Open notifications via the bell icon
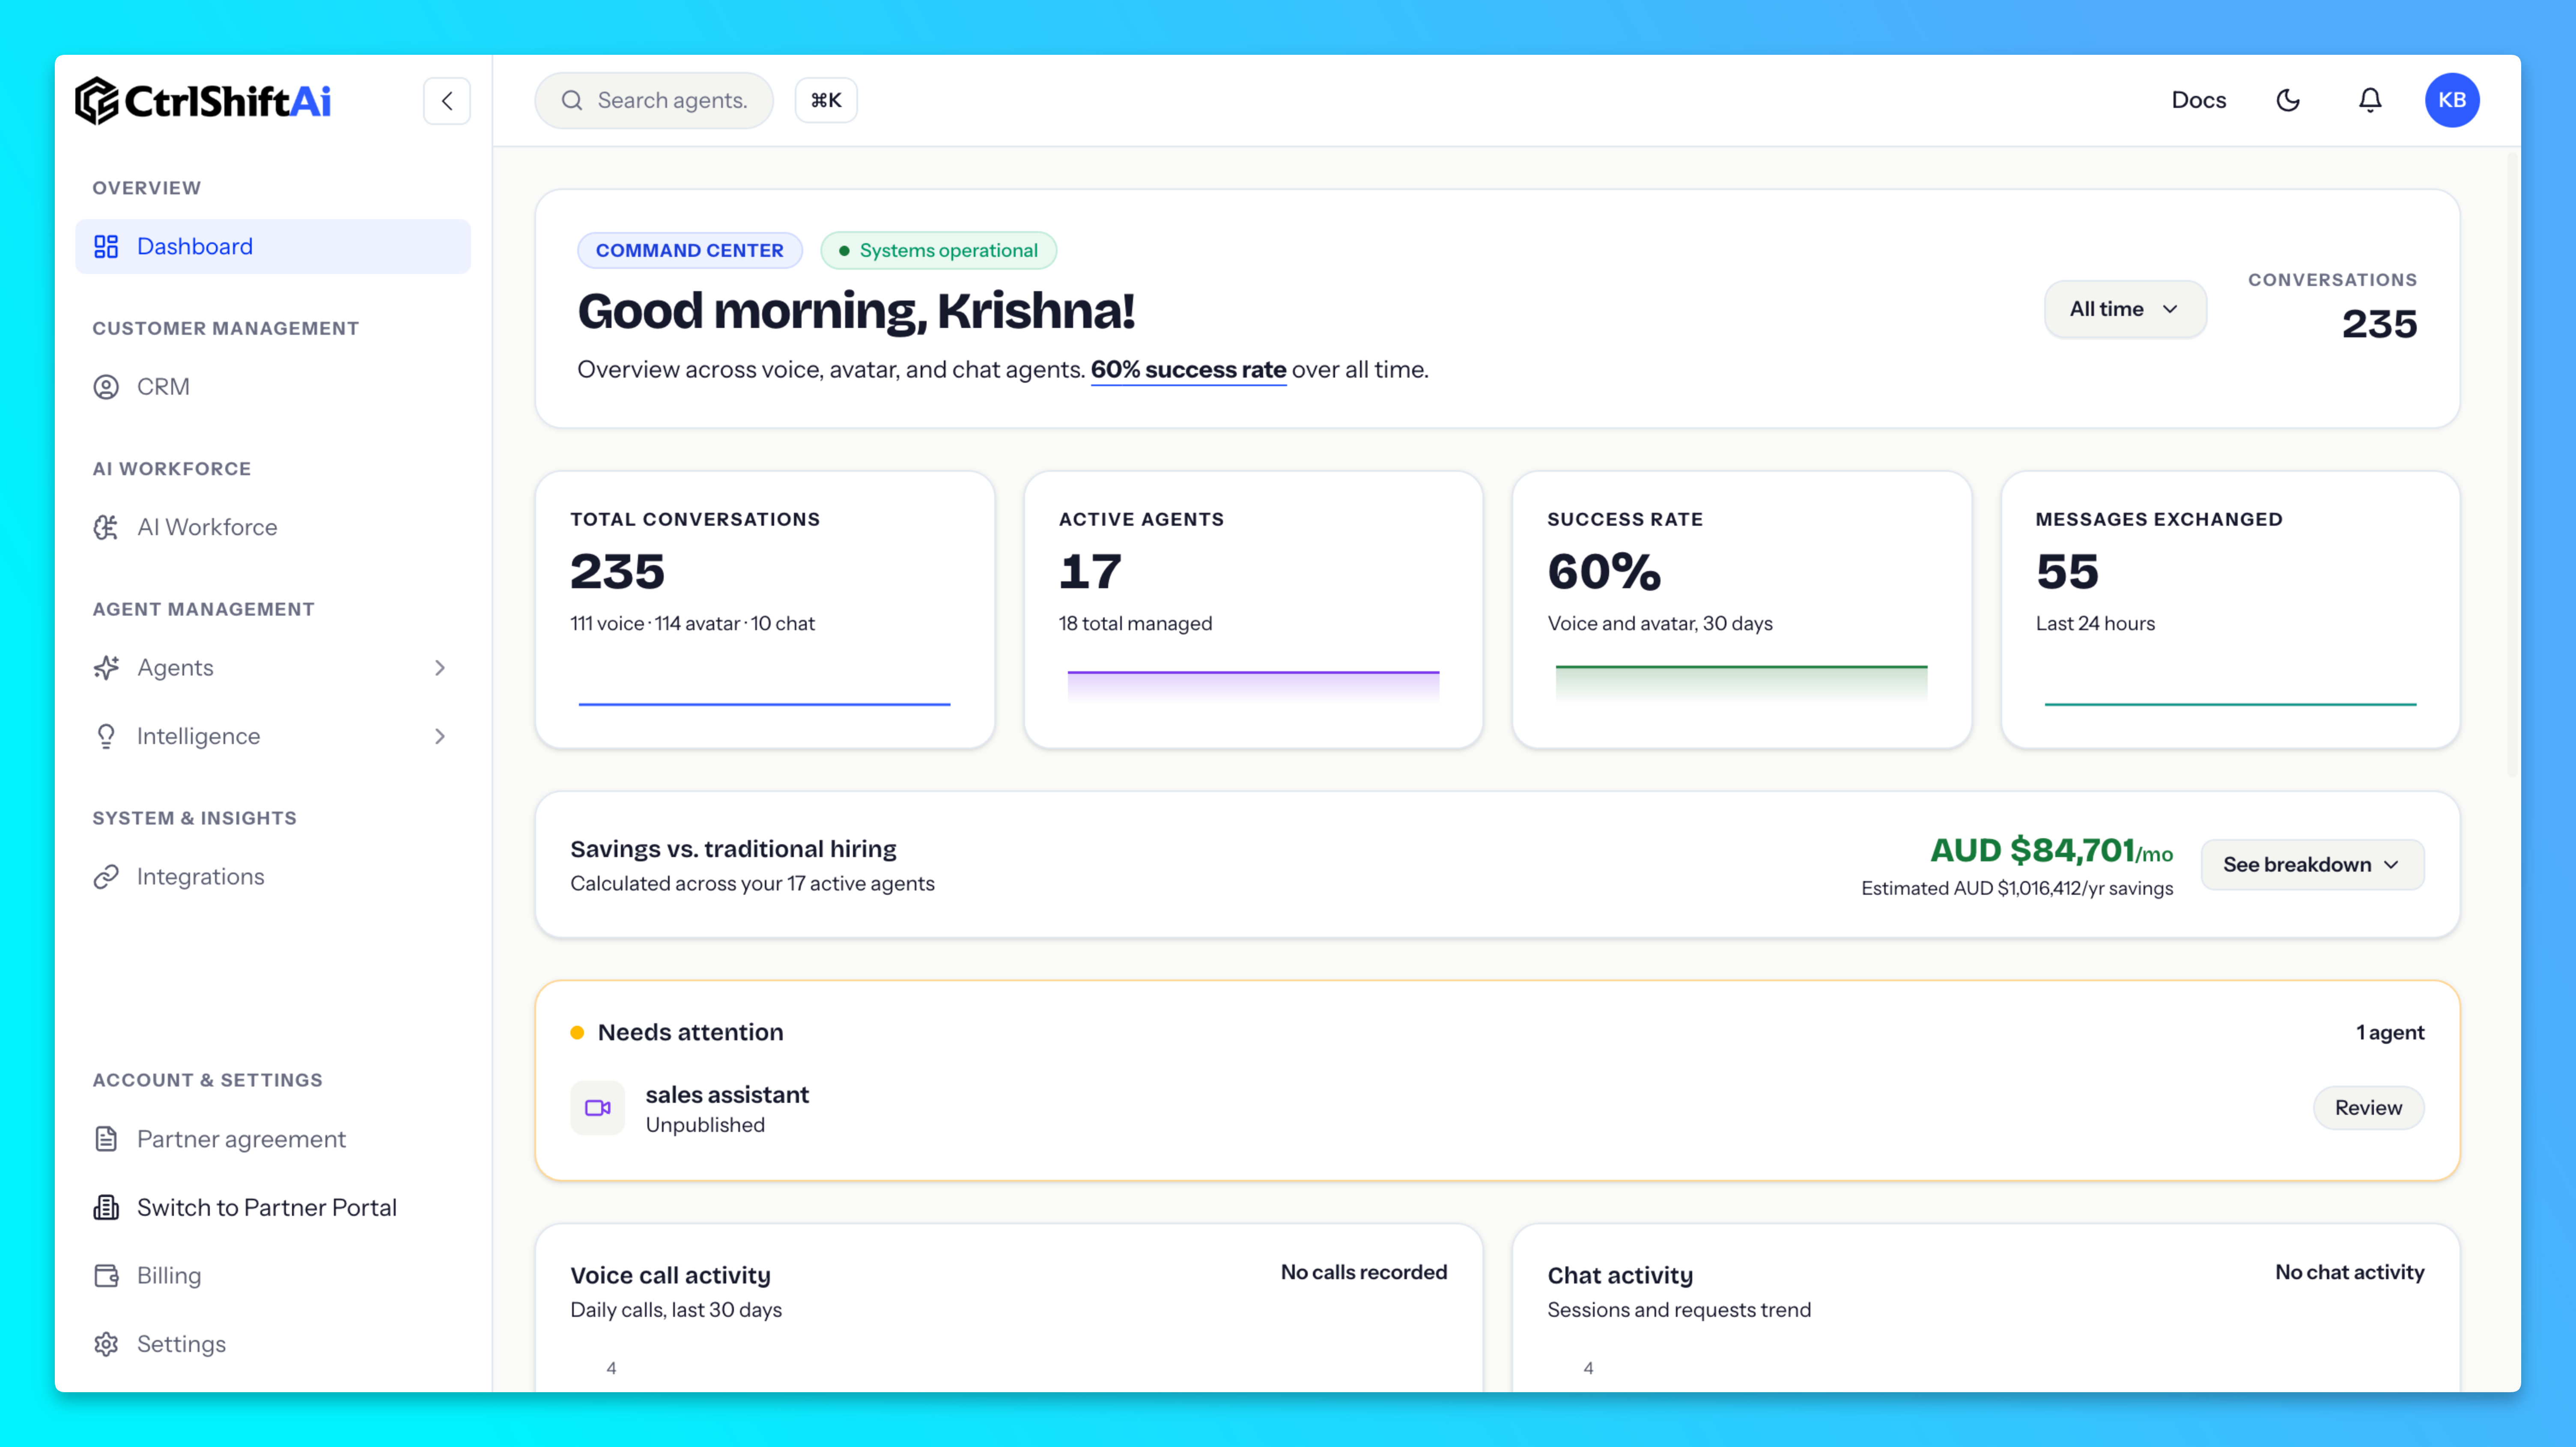This screenshot has width=2576, height=1447. click(2370, 100)
